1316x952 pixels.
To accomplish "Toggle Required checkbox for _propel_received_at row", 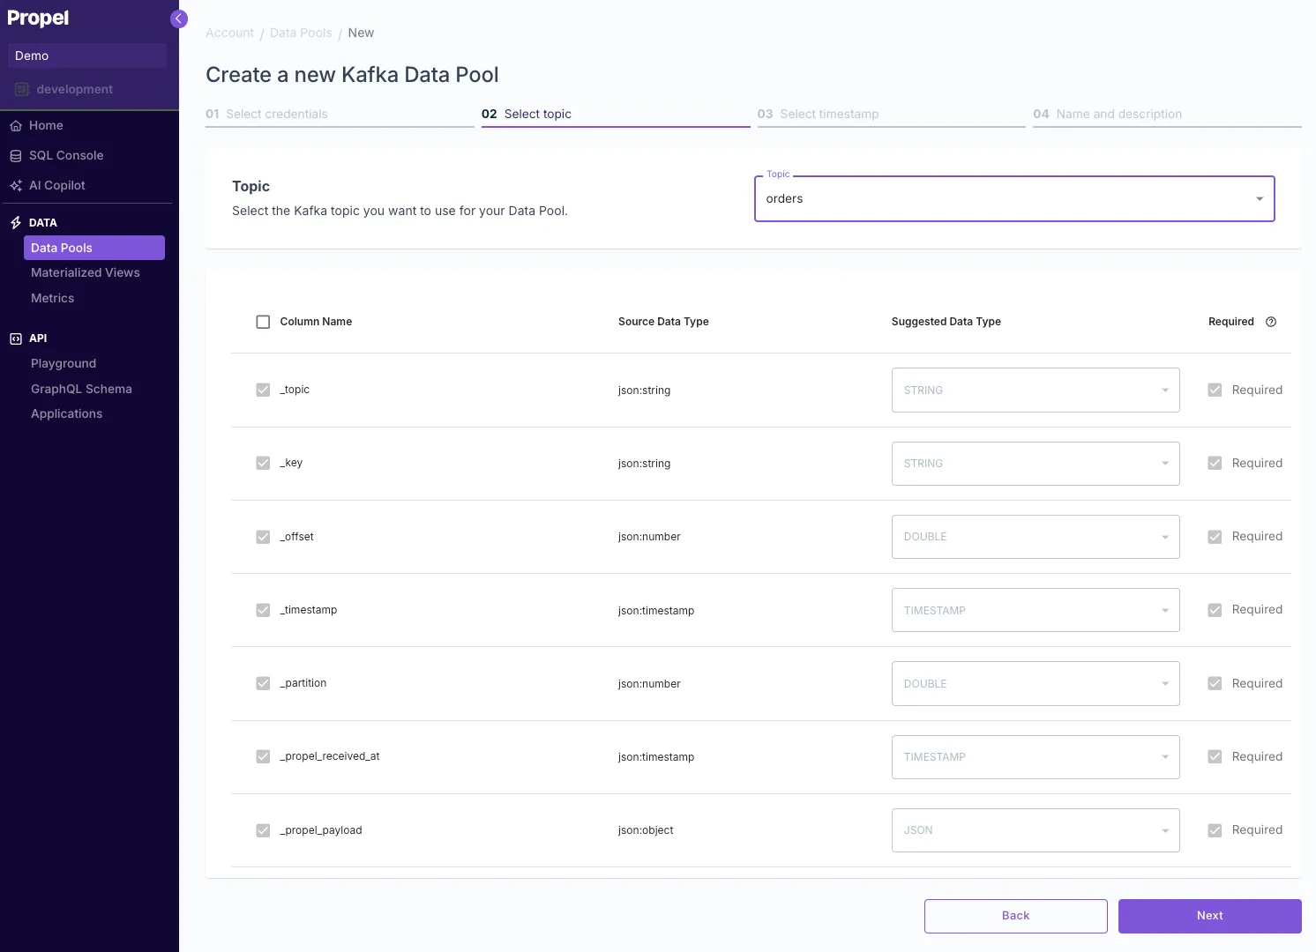I will tap(1215, 756).
